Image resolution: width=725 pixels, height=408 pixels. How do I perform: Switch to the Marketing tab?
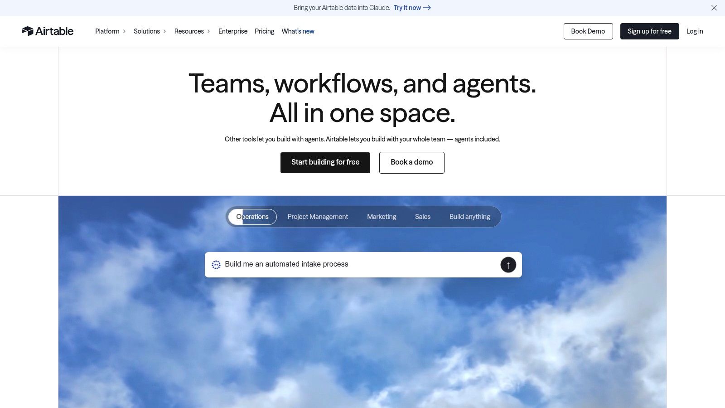[382, 217]
